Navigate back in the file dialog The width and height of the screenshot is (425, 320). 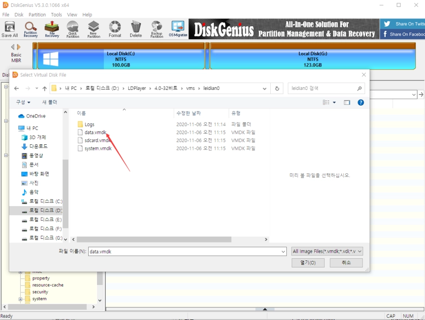[17, 89]
